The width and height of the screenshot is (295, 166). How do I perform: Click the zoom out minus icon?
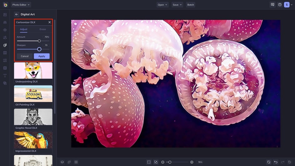163,162
